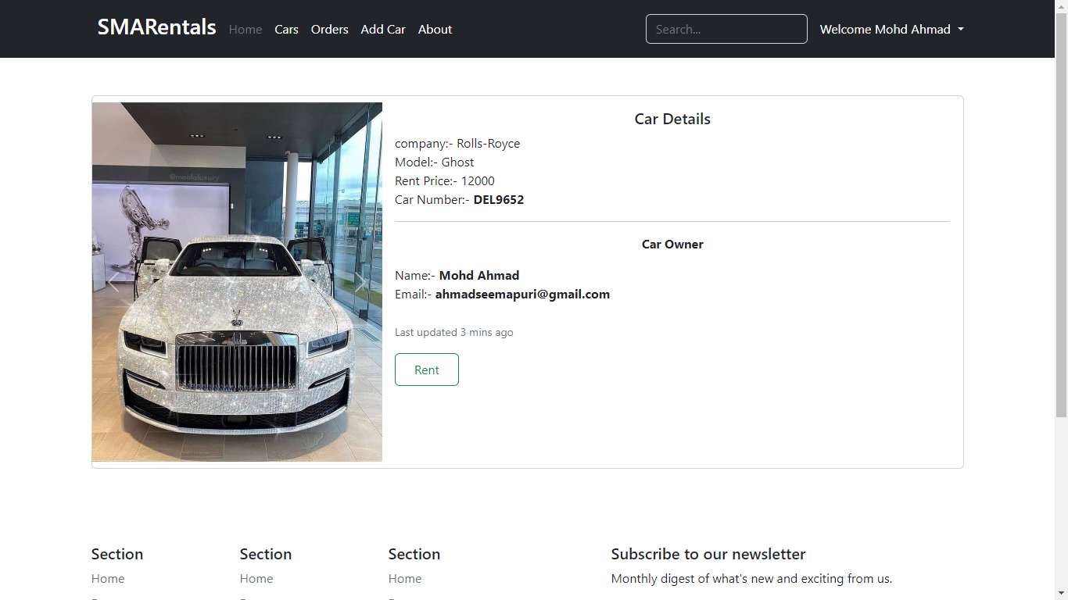Viewport: 1068px width, 600px height.
Task: Click the Car Owner heading
Action: coord(672,245)
